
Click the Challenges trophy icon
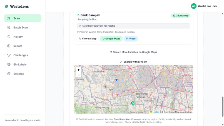click(9, 55)
